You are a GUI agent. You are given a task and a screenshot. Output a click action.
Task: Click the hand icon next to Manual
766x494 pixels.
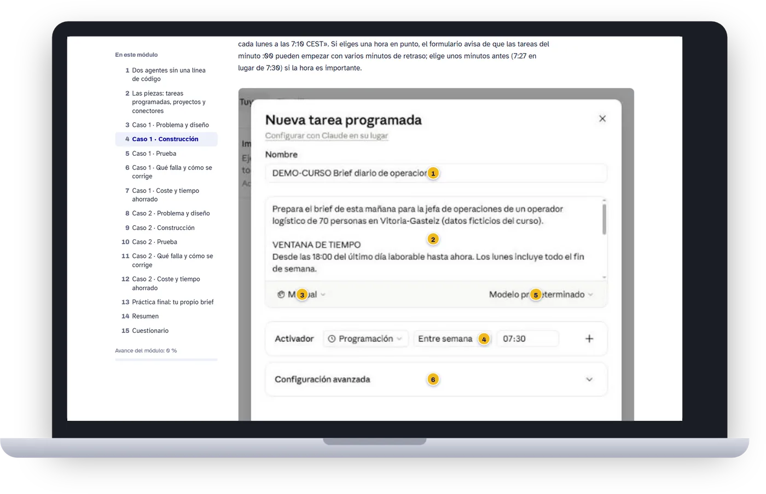point(281,295)
